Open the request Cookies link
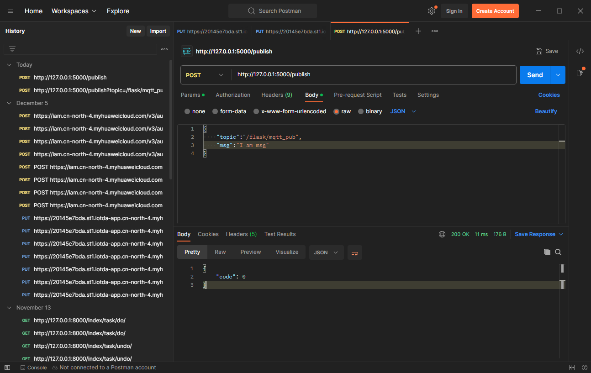 click(x=549, y=95)
